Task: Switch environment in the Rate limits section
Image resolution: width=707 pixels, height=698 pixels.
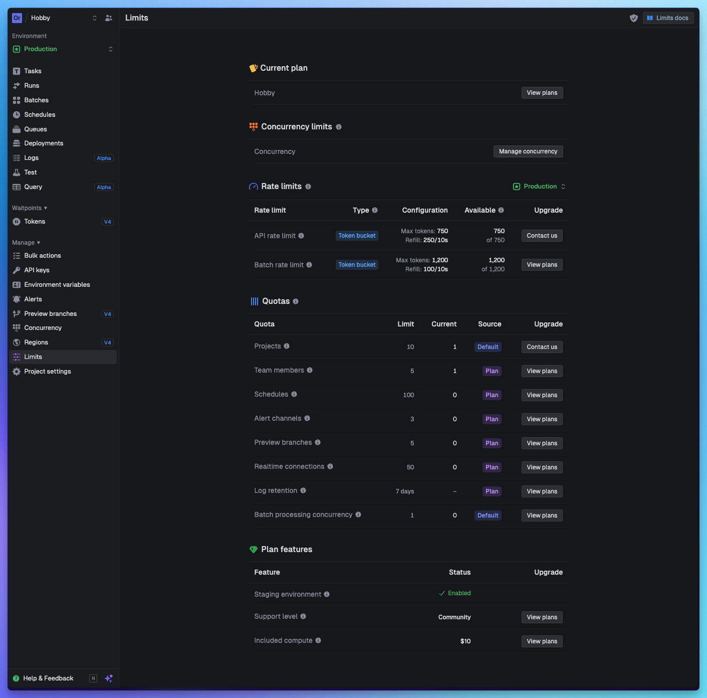Action: pos(539,186)
